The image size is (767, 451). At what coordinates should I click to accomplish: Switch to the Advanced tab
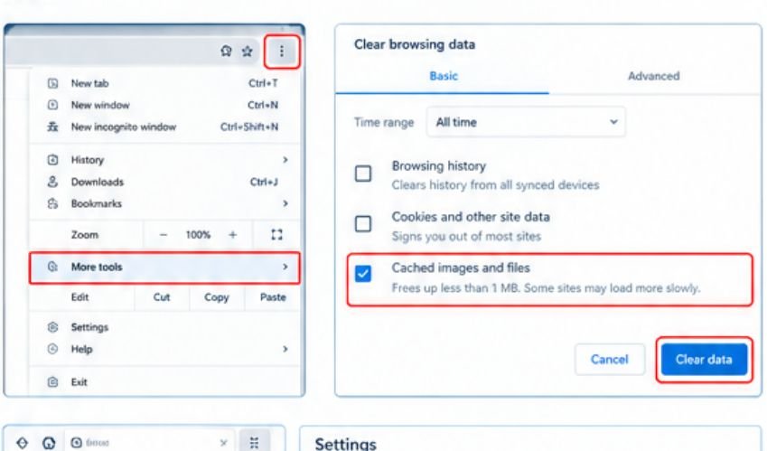(x=653, y=76)
